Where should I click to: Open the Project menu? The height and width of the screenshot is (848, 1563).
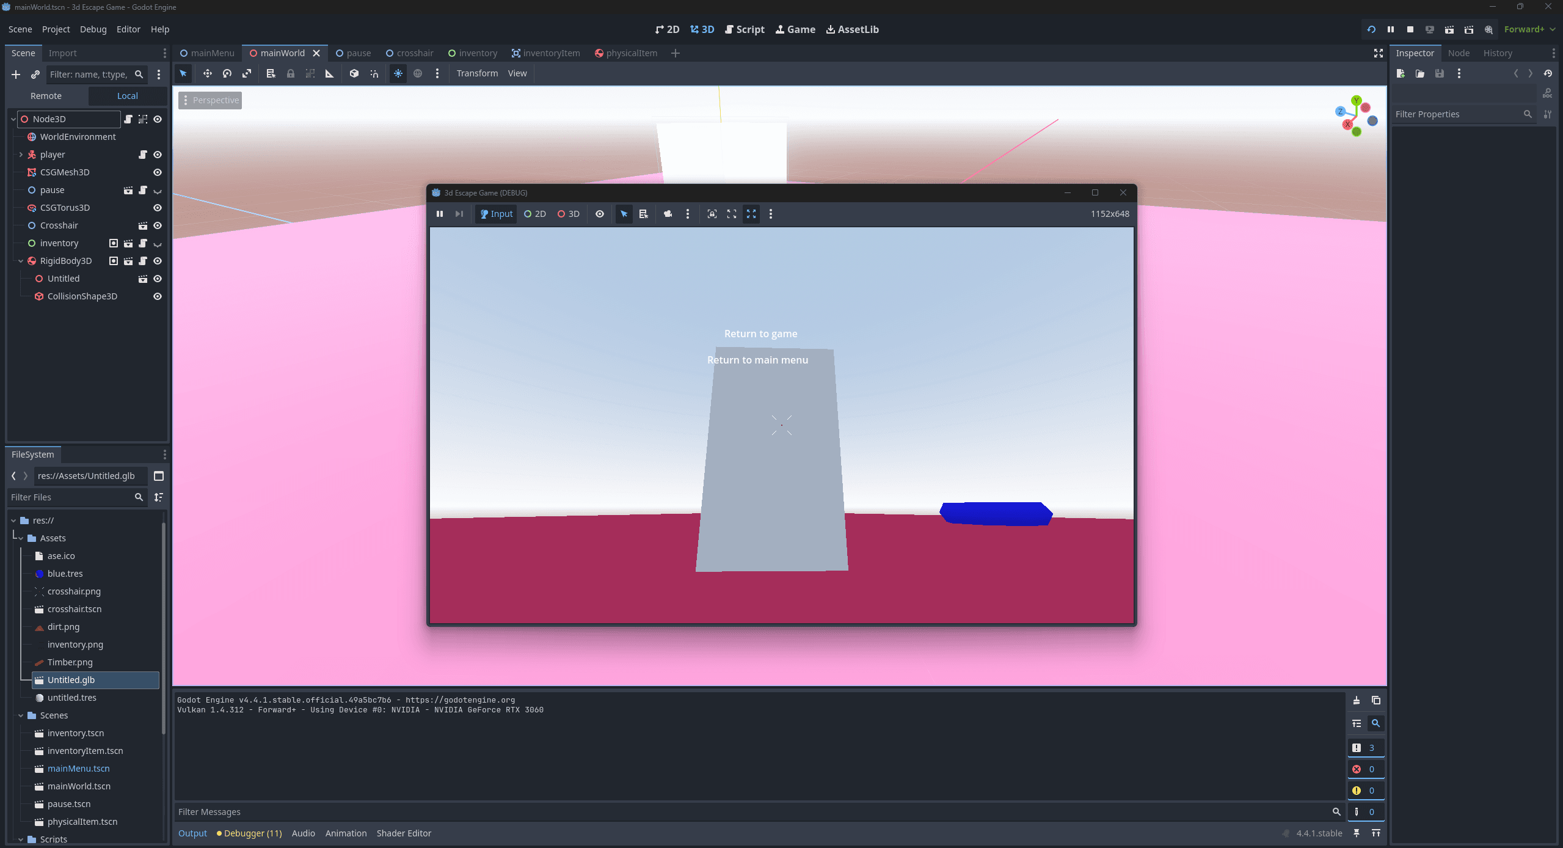coord(56,29)
